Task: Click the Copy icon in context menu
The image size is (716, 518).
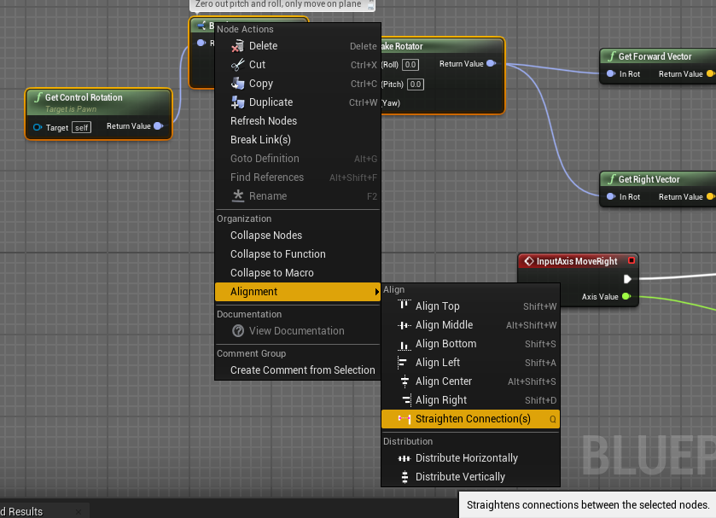Action: tap(237, 84)
